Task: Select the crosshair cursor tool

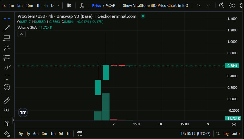Action: click(x=7, y=19)
